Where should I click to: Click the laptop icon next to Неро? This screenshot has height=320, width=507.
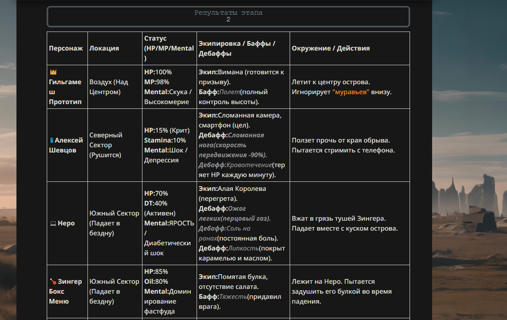[53, 224]
